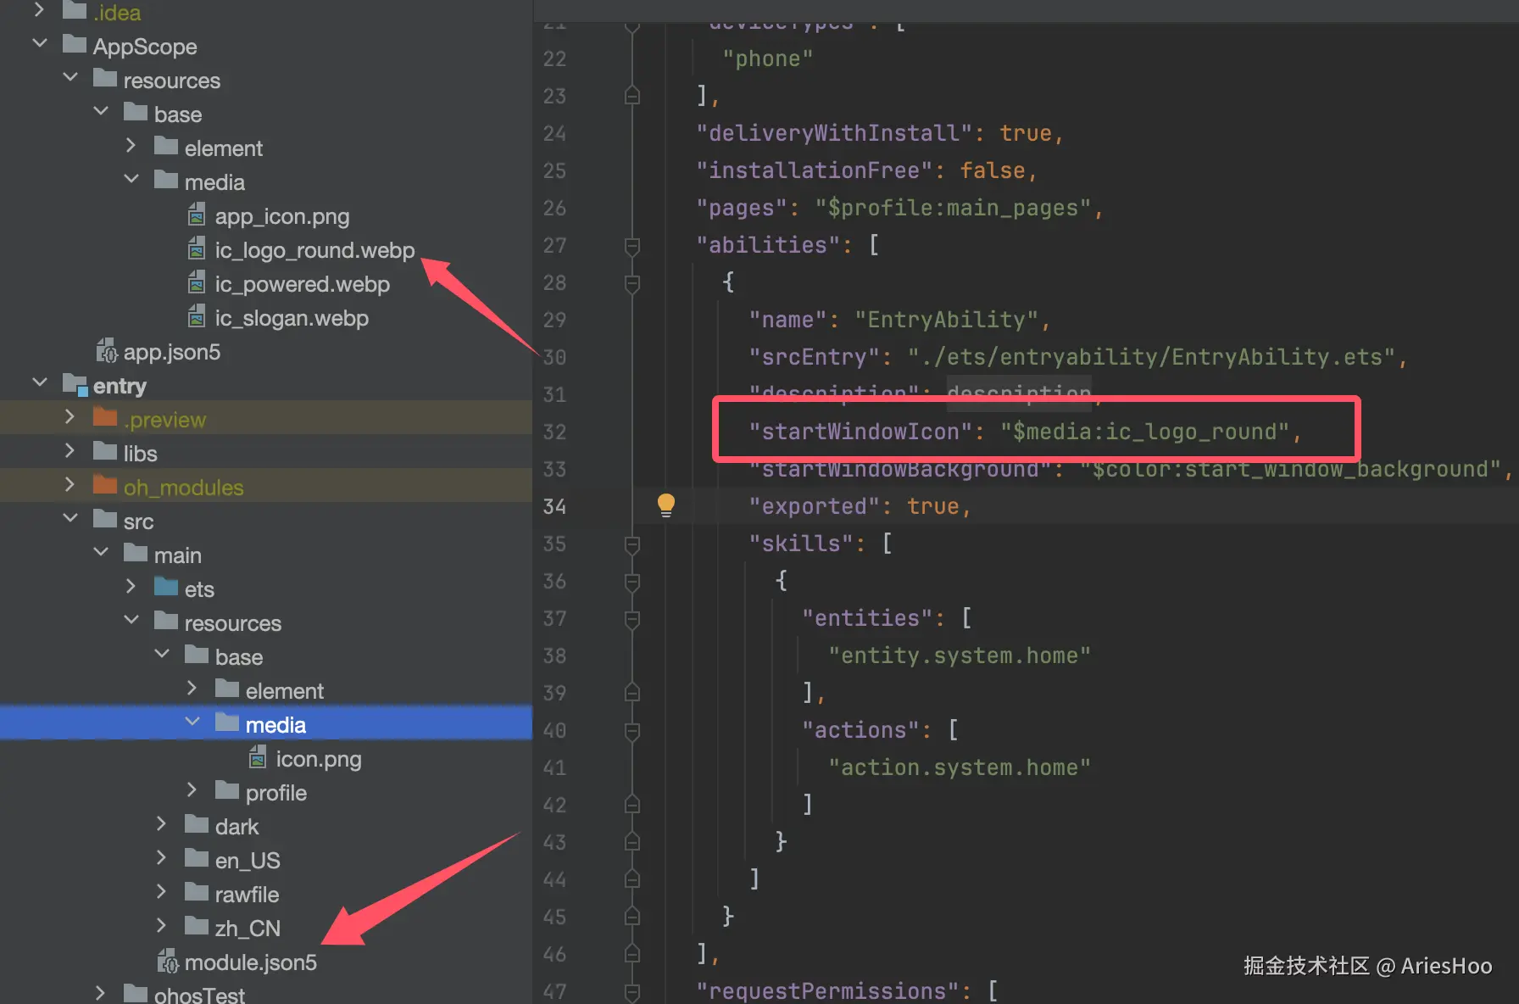
Task: Click the "startWindowIcon" key text
Action: [860, 432]
